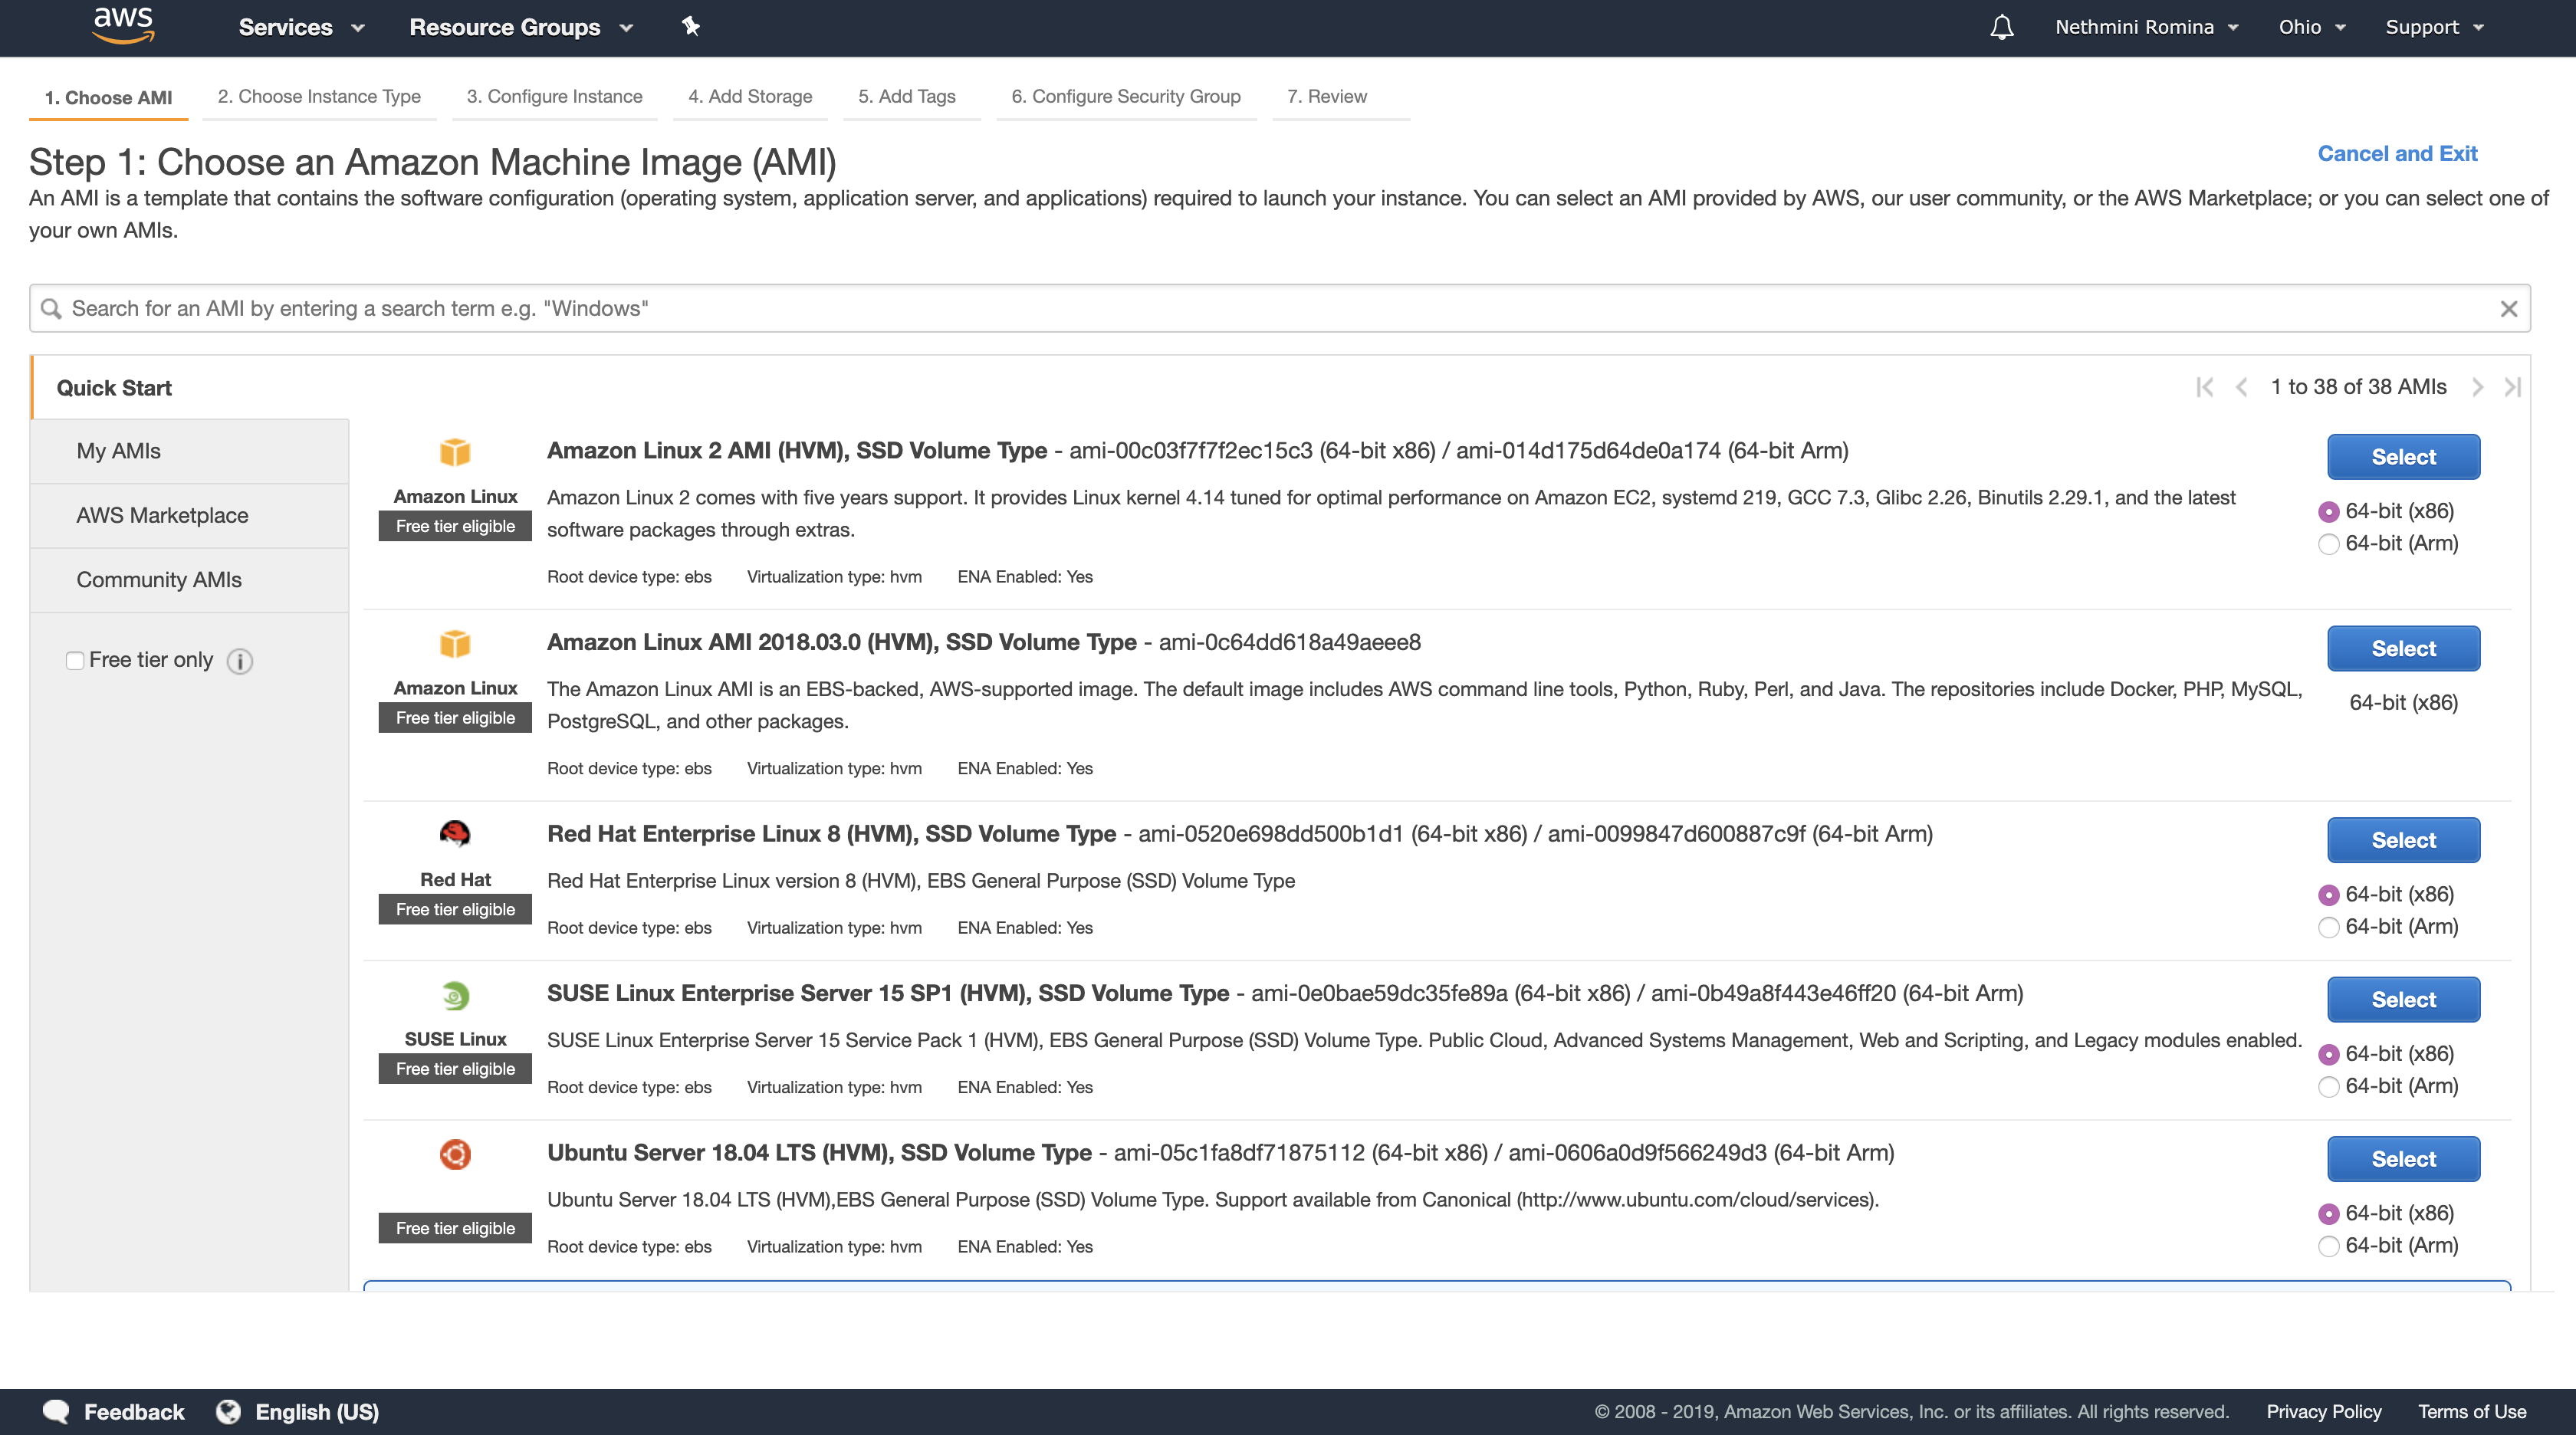Click the SUSE Linux chameleon icon
The height and width of the screenshot is (1435, 2576).
point(455,995)
